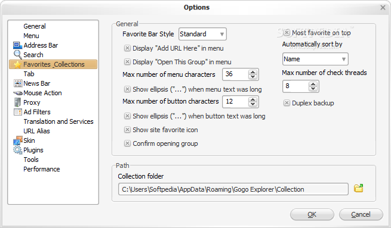Enable Confirm opening group checkbox
This screenshot has height=228, width=391.
point(127,143)
